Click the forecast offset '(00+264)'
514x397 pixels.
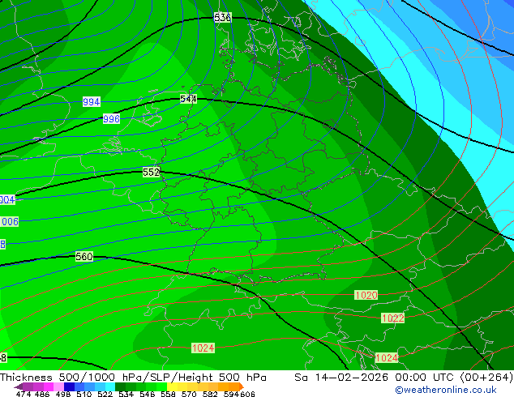486,378
